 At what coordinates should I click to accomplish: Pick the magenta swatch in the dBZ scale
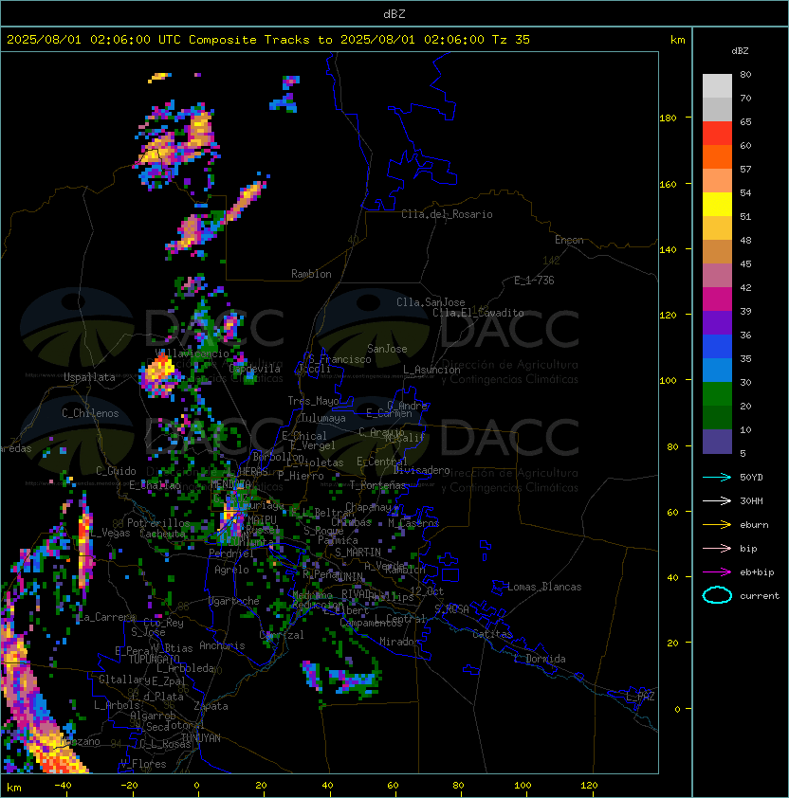click(717, 299)
